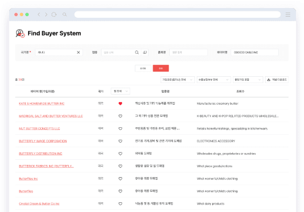Click the industry name column header

pos(165,91)
